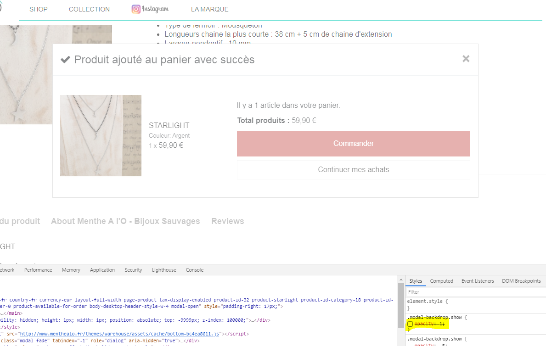The height and width of the screenshot is (346, 546).
Task: Close the cart confirmation modal
Action: [x=466, y=59]
